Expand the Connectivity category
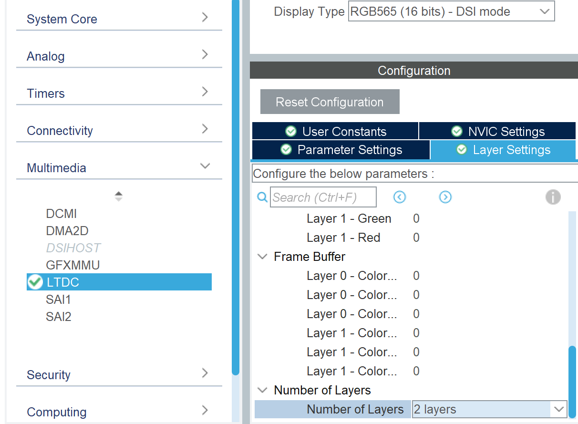 205,130
